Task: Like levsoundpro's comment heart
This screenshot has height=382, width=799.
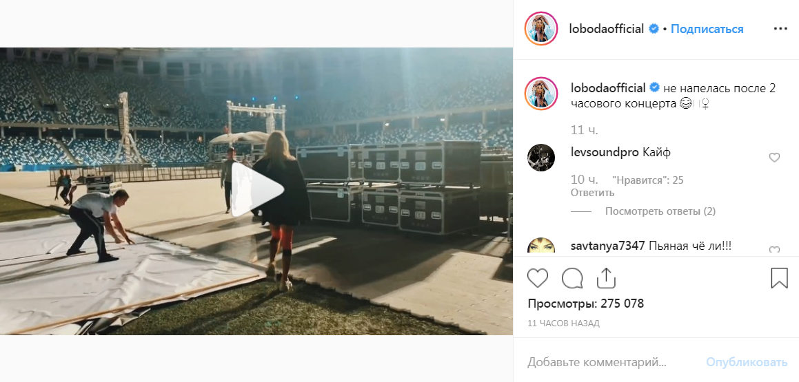Action: tap(774, 158)
